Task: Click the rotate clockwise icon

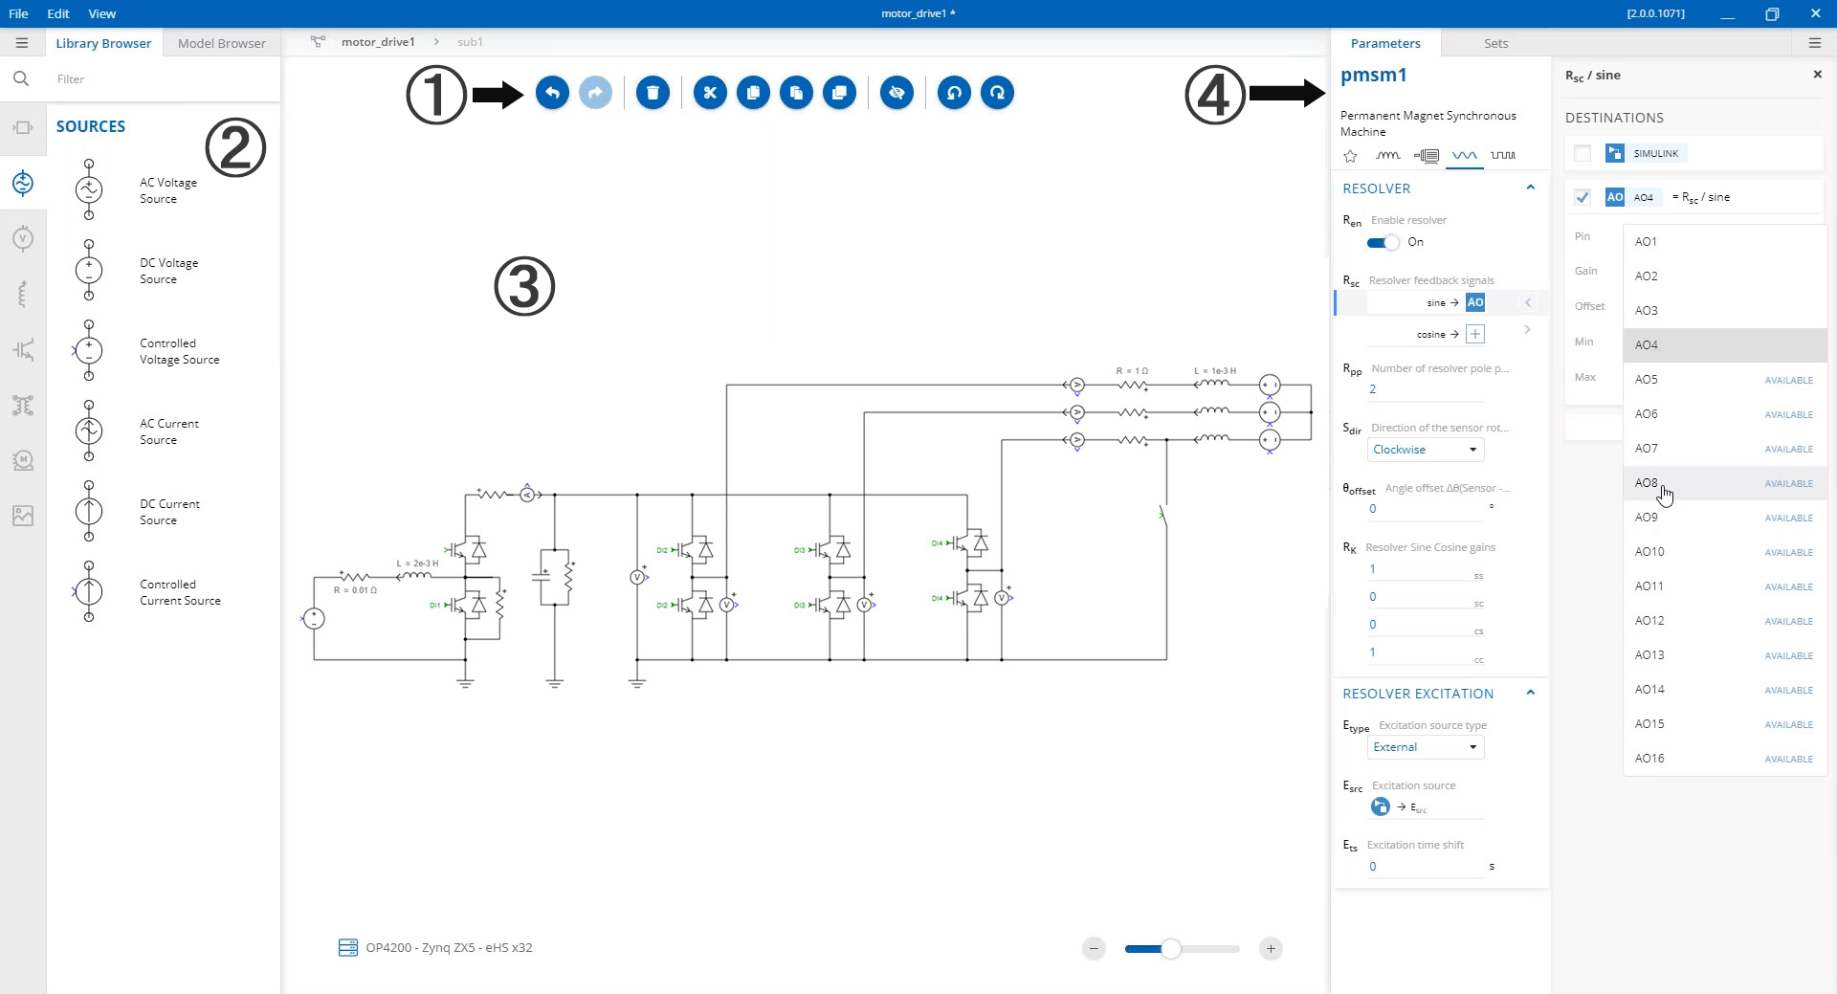Action: click(x=997, y=93)
